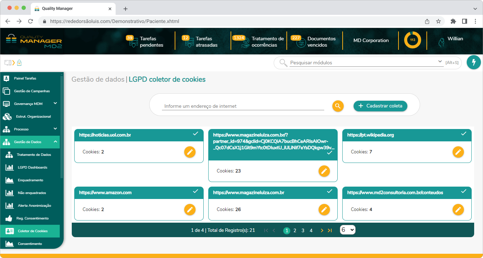This screenshot has width=483, height=258.
Task: Go to page 3 in pagination
Action: click(x=303, y=230)
